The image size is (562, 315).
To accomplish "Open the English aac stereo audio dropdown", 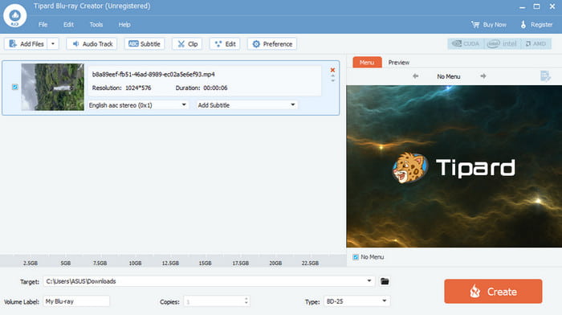I will pyautogui.click(x=138, y=105).
